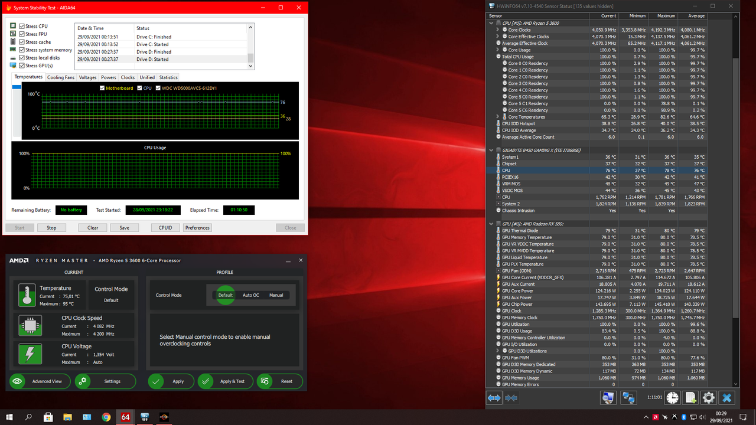
Task: Click the CPUID button
Action: click(165, 227)
